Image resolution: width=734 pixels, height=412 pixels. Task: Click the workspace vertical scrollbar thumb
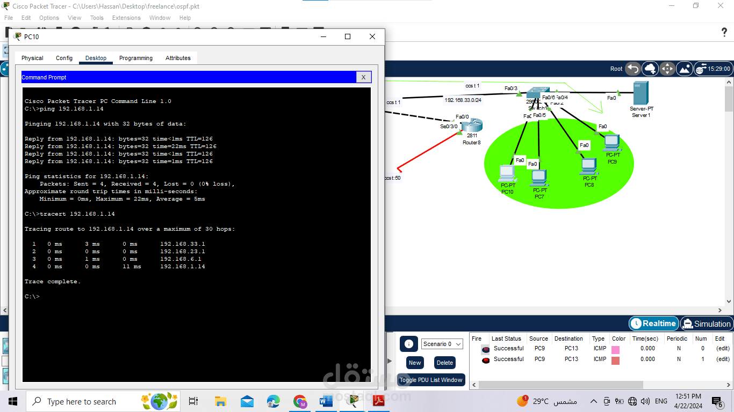(729, 99)
